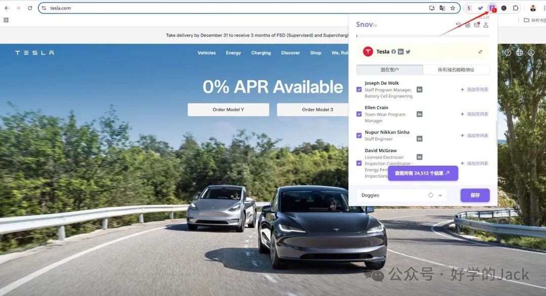The width and height of the screenshot is (546, 296).
Task: Open the translate page icon
Action: click(x=442, y=8)
